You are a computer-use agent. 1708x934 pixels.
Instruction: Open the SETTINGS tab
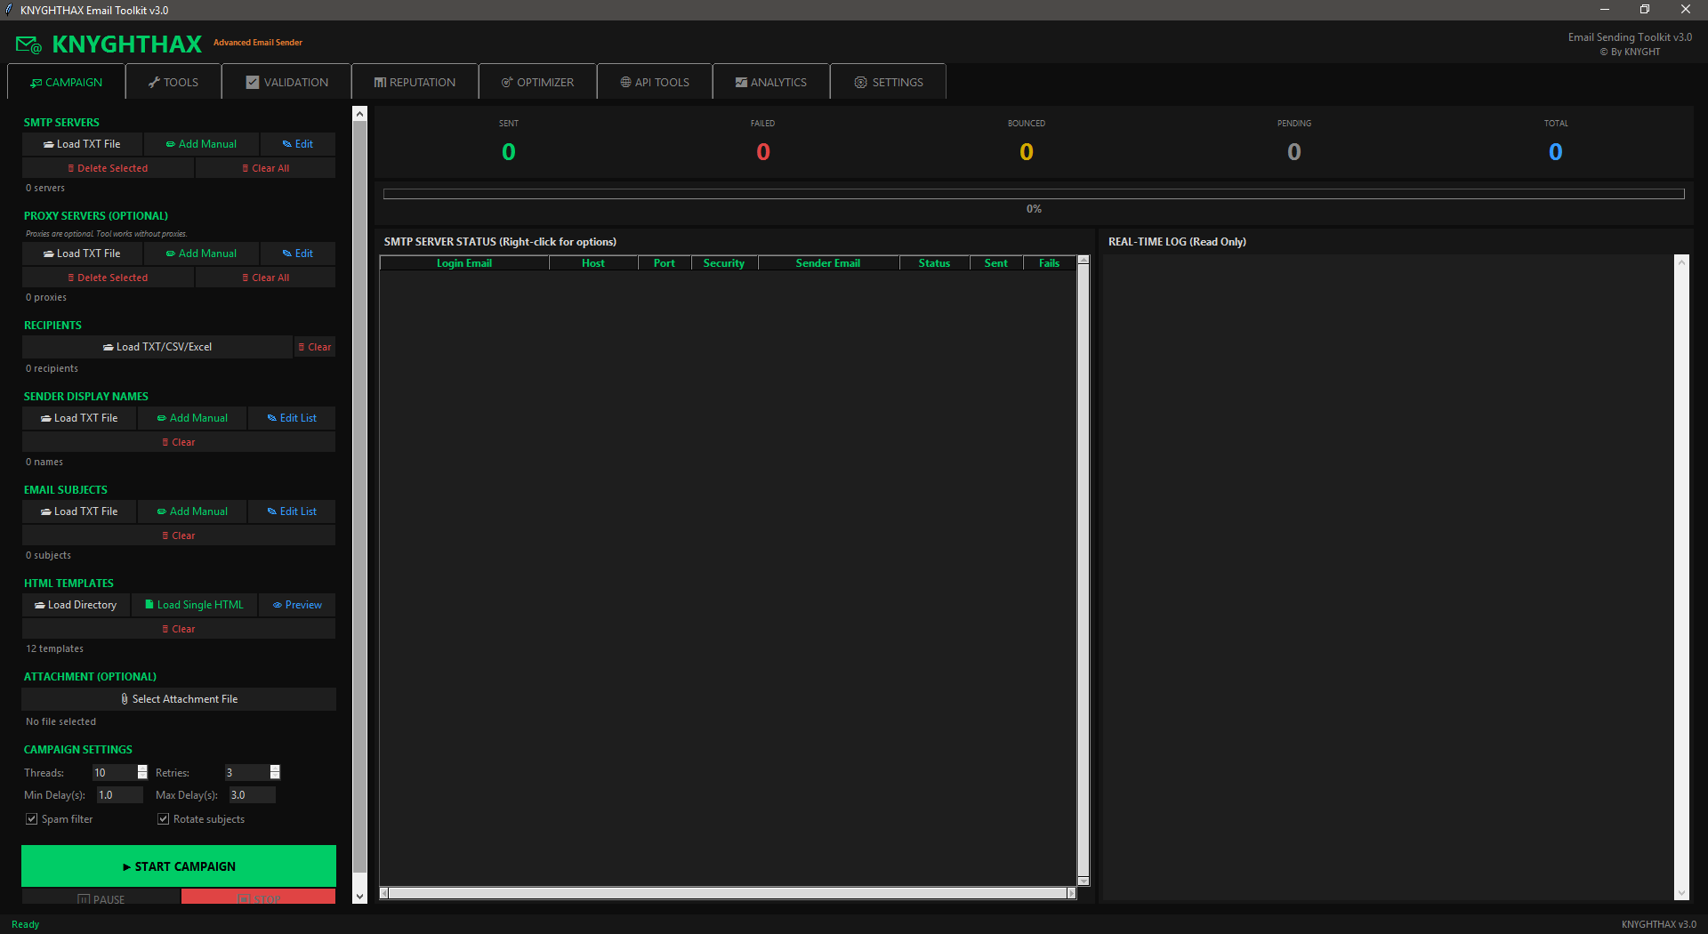pos(889,82)
